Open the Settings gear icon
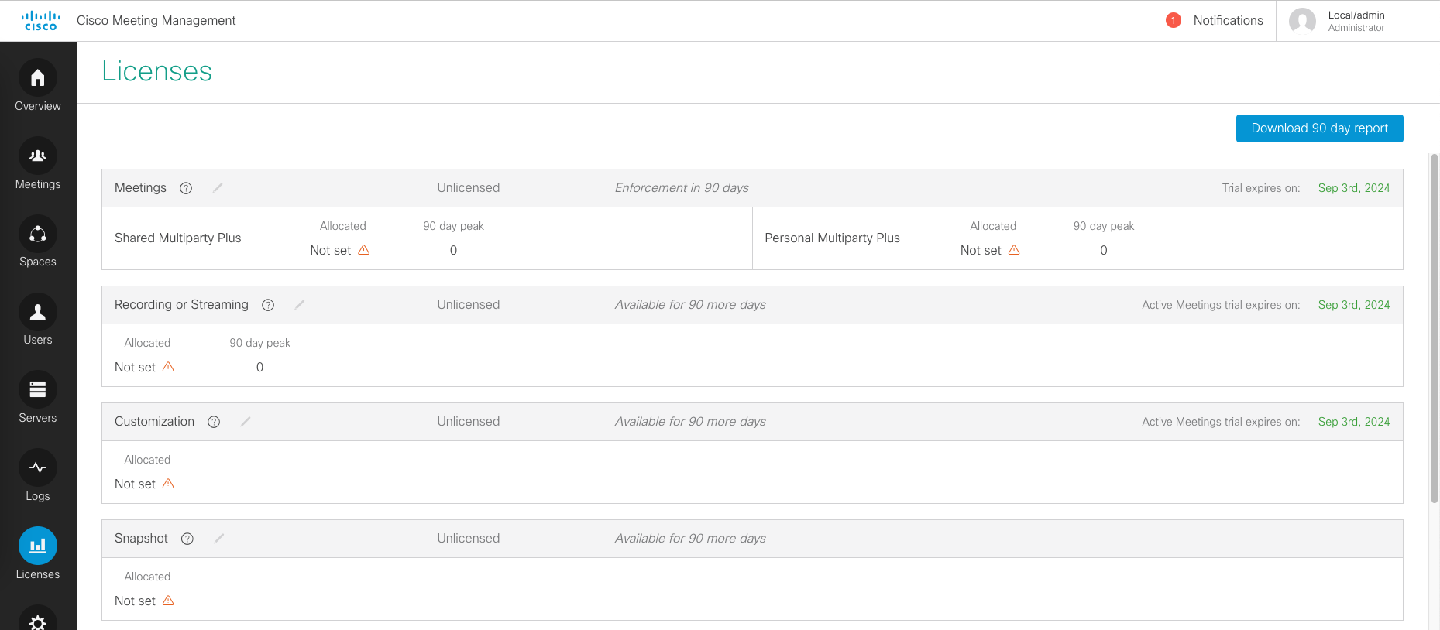 pos(38,621)
